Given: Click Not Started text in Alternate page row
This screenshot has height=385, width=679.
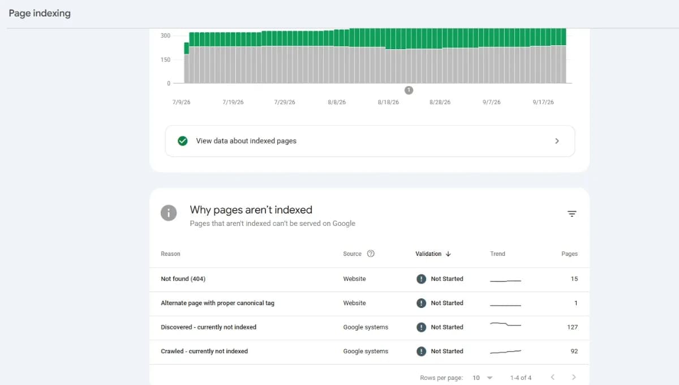Looking at the screenshot, I should (x=447, y=303).
